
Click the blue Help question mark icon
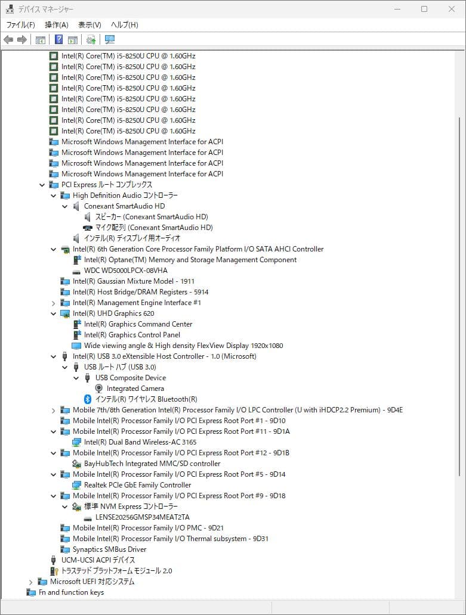(x=58, y=40)
